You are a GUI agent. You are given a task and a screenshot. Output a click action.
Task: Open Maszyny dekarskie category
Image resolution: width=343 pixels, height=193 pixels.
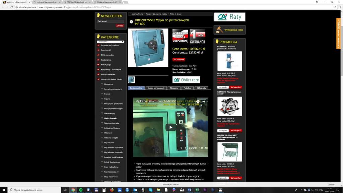tap(108, 74)
